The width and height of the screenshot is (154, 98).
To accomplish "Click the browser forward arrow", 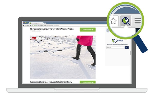I will pyautogui.click(x=26, y=26).
